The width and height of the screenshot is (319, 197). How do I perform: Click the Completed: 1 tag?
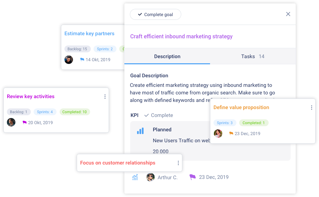254,123
